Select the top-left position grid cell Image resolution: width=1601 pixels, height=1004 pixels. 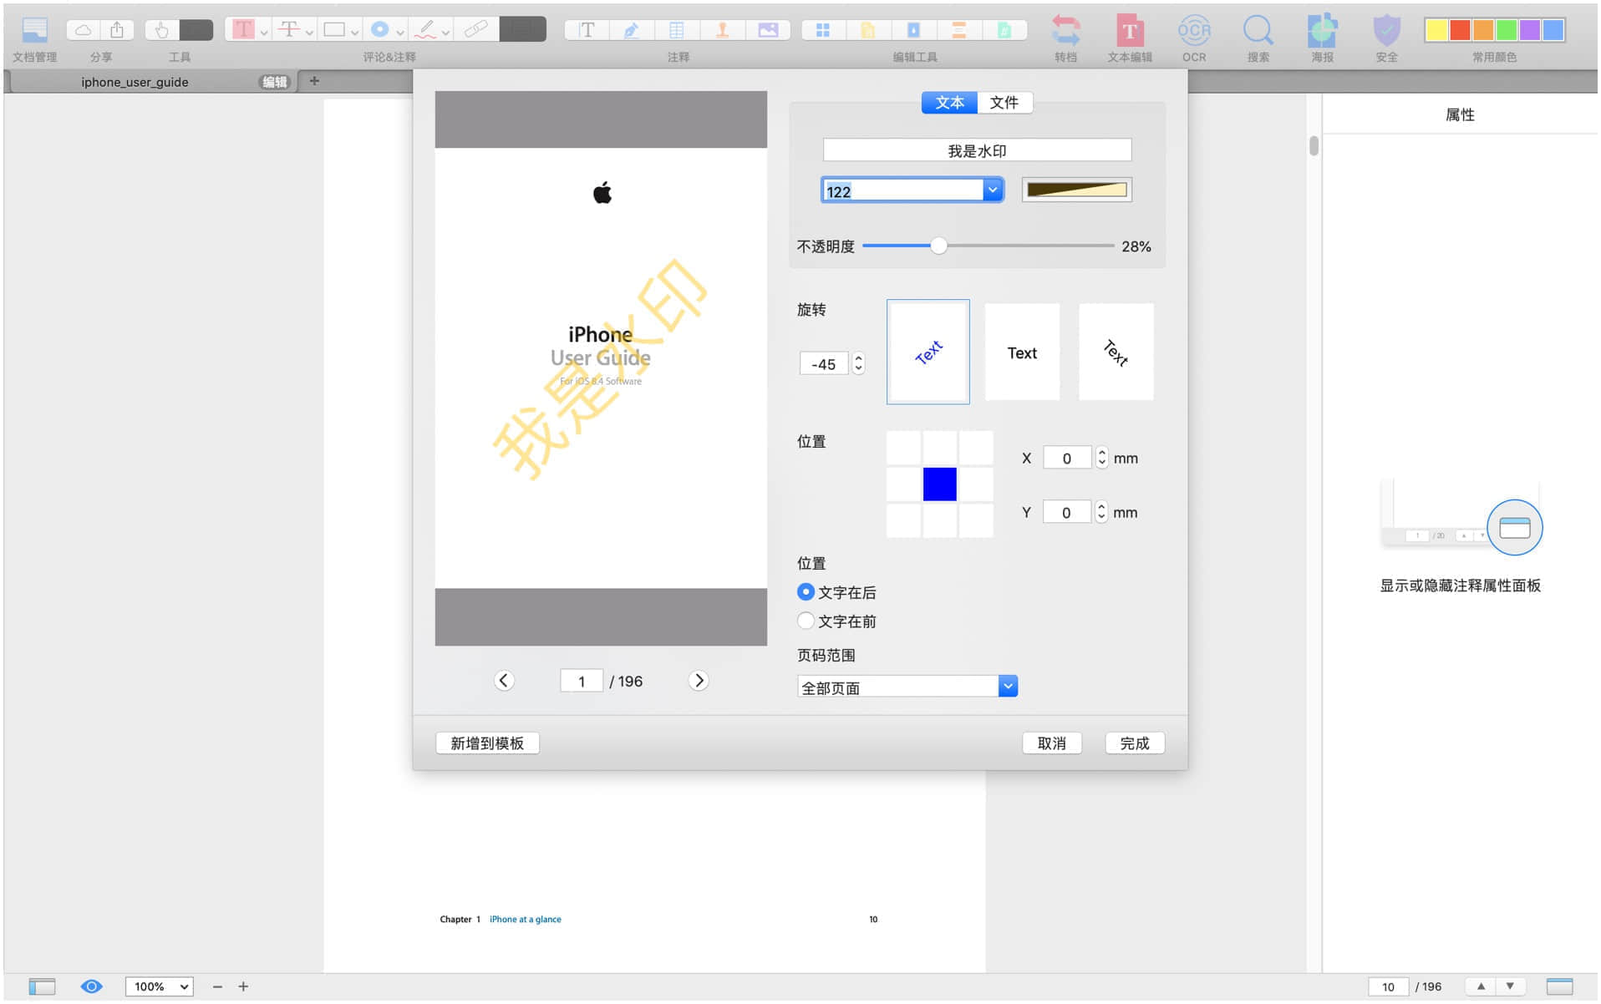(903, 448)
